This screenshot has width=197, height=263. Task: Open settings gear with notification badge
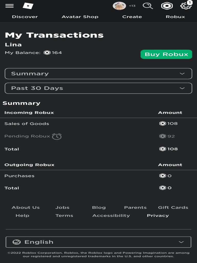tap(186, 6)
